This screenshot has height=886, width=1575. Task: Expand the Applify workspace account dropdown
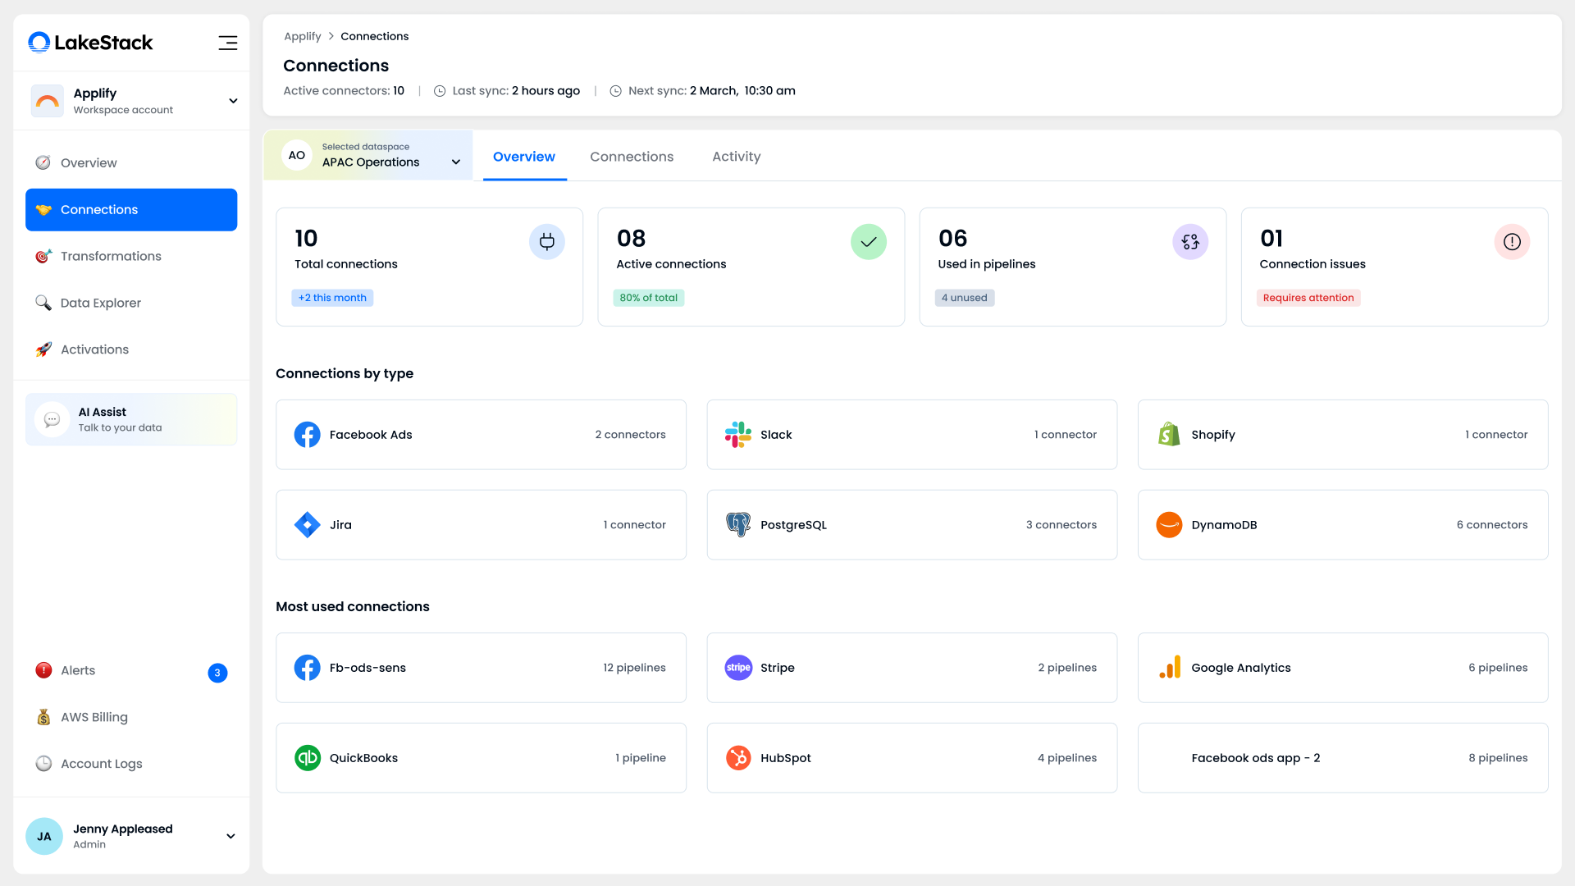pos(233,101)
